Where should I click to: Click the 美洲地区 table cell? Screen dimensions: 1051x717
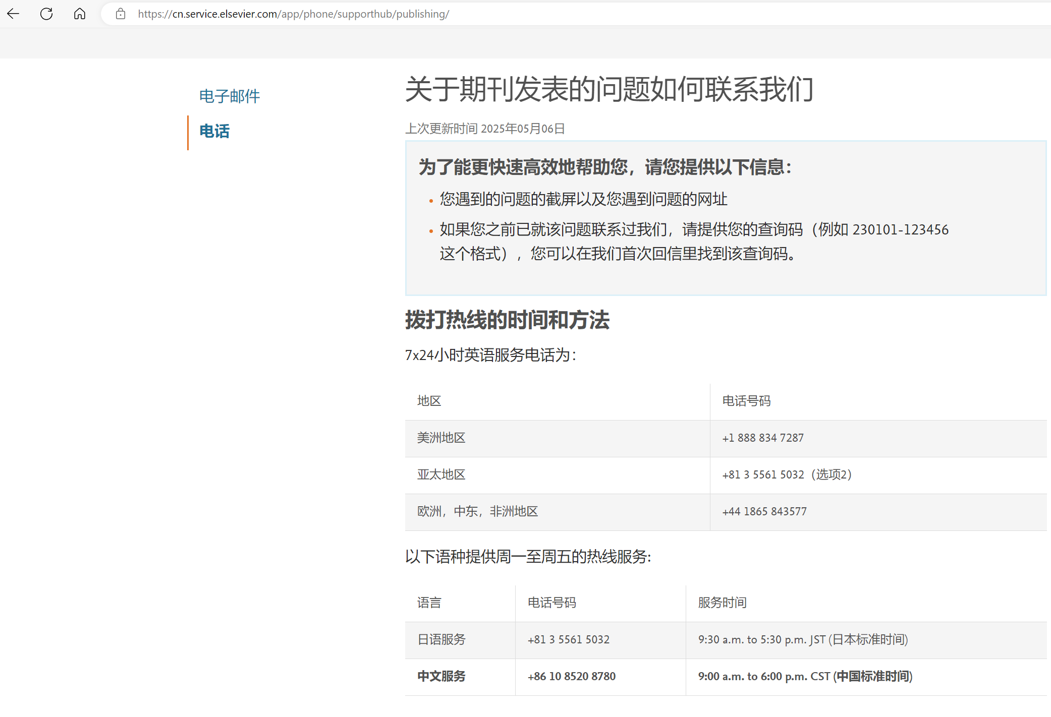[441, 438]
